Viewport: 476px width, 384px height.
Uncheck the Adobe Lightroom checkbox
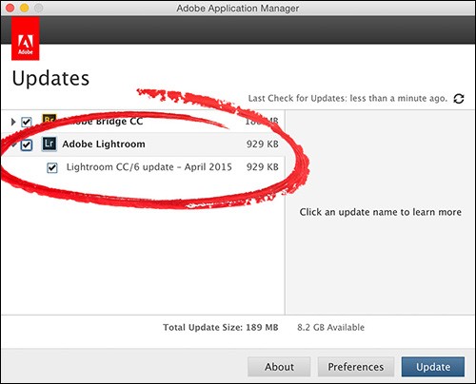click(27, 145)
